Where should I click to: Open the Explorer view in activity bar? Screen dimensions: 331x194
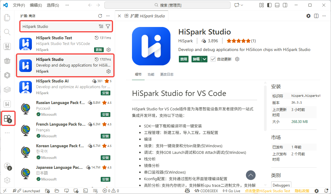pos(7,18)
